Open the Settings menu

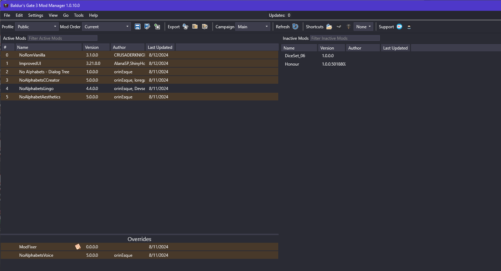click(36, 15)
